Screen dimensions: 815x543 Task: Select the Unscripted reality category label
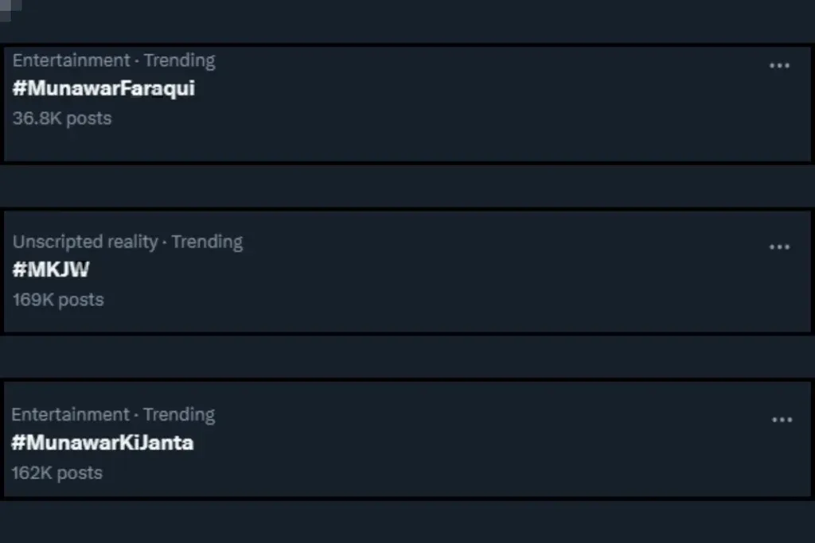[84, 242]
